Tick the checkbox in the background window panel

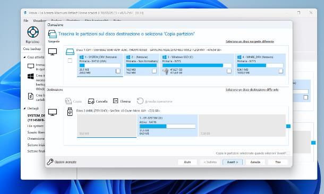coord(306,97)
